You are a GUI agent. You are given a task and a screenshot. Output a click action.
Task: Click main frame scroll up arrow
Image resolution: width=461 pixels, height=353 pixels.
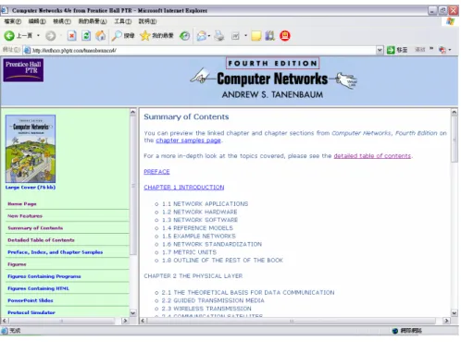pyautogui.click(x=455, y=112)
